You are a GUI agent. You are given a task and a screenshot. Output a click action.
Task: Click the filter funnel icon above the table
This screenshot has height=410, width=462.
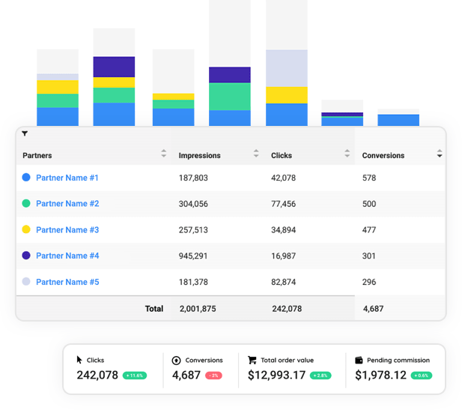pyautogui.click(x=25, y=133)
